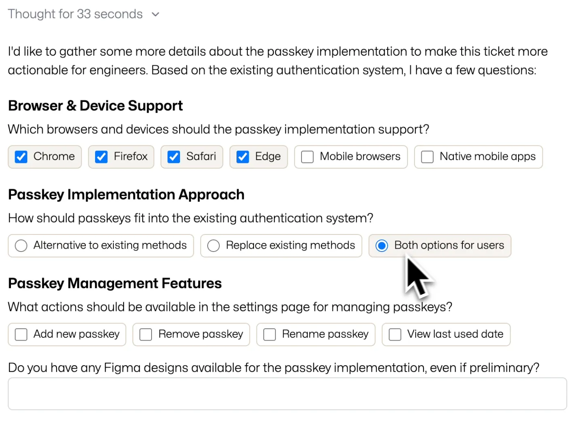The image size is (577, 421).
Task: Check the Native mobile apps box
Action: click(x=427, y=157)
